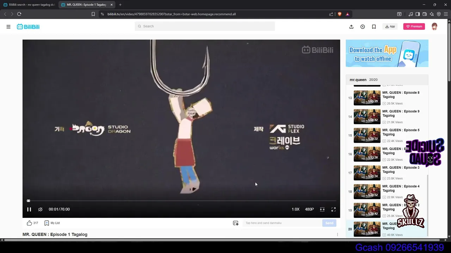Viewport: 451px width, 253px height.
Task: Add the video to My List
Action: pyautogui.click(x=52, y=223)
